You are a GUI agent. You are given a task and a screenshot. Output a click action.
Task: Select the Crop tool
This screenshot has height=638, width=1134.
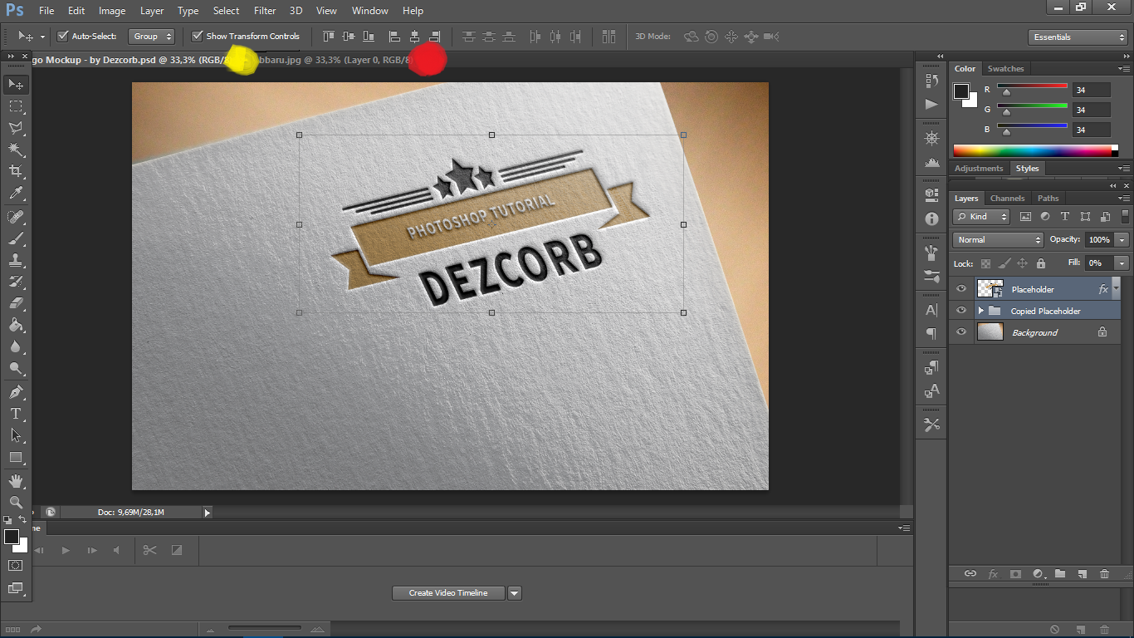tap(16, 171)
